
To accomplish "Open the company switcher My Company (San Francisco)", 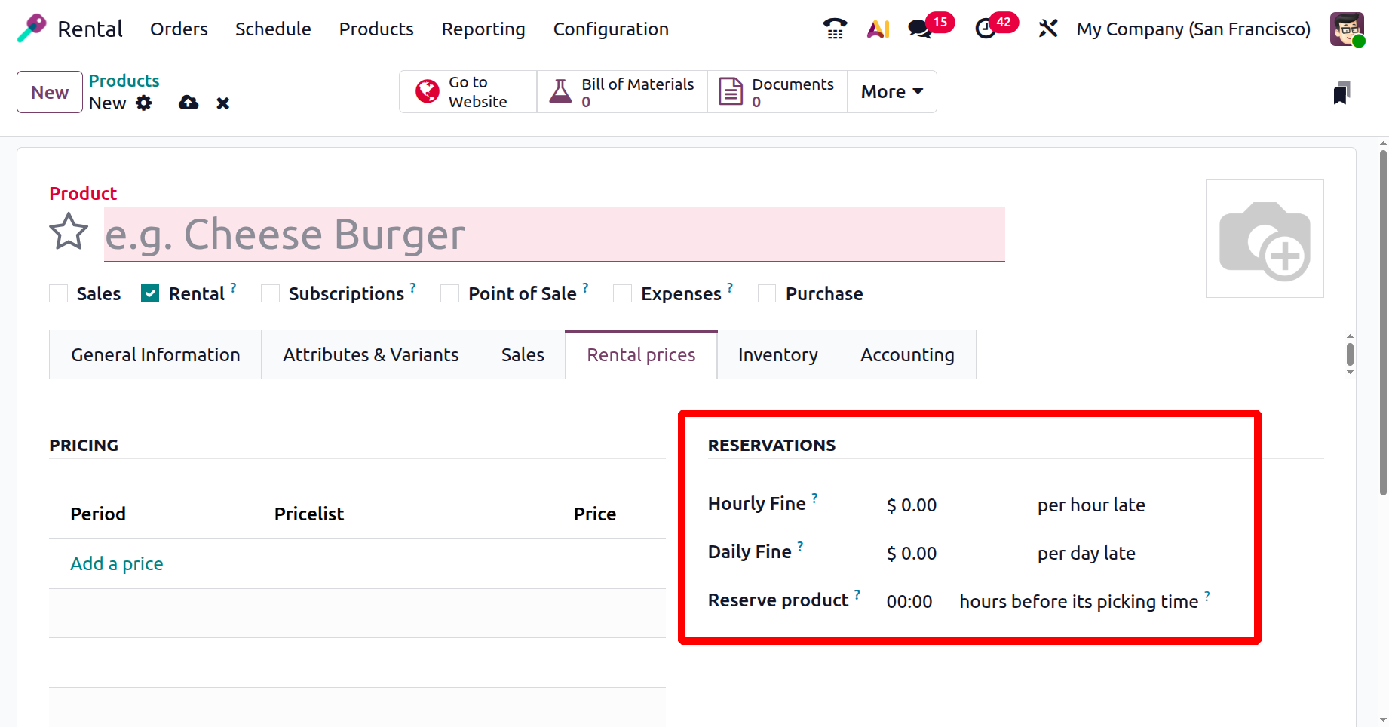I will pyautogui.click(x=1193, y=29).
